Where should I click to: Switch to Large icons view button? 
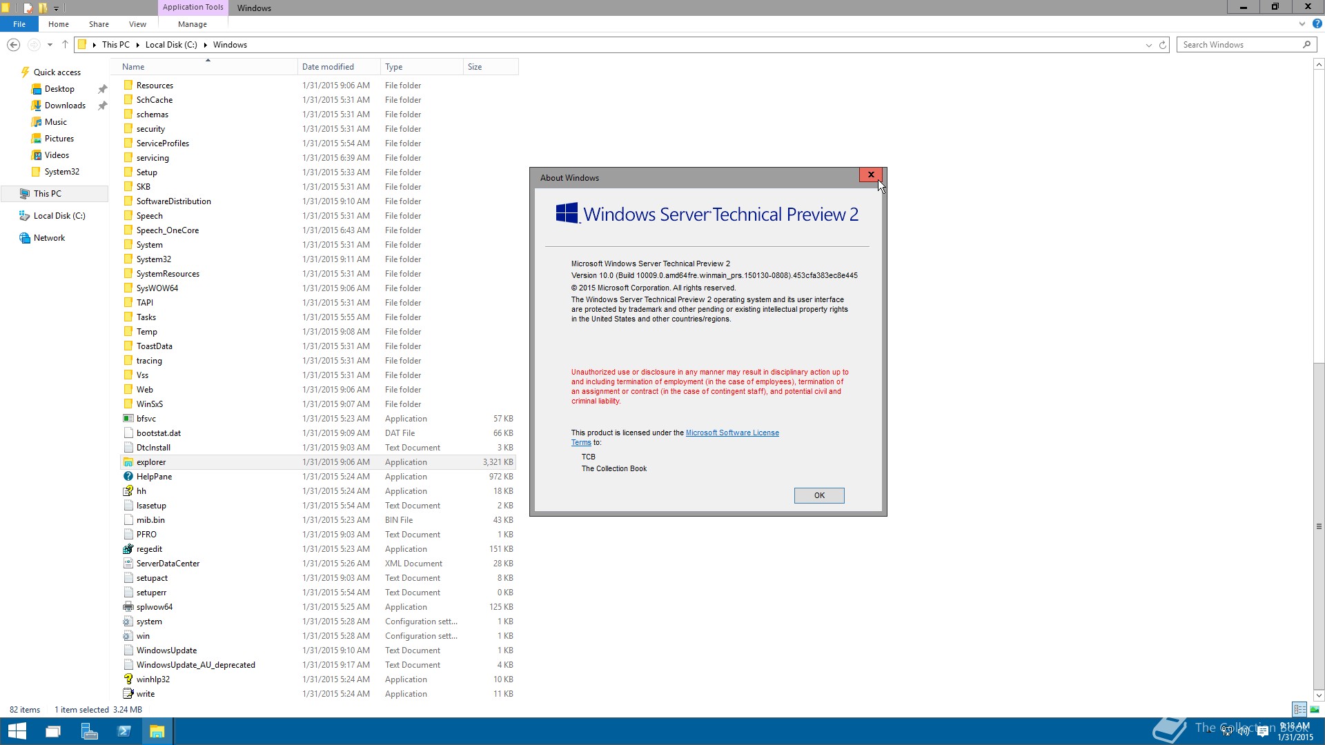click(x=1315, y=709)
